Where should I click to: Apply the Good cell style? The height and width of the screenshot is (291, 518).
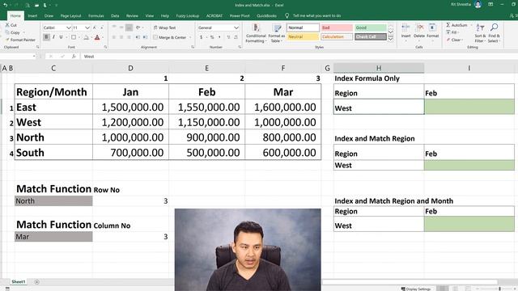[371, 27]
